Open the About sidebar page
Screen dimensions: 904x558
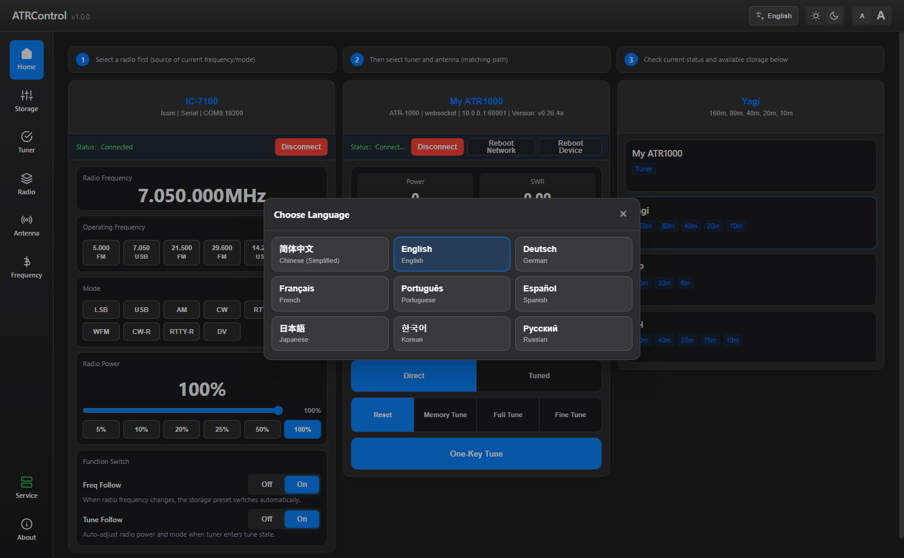click(x=27, y=530)
